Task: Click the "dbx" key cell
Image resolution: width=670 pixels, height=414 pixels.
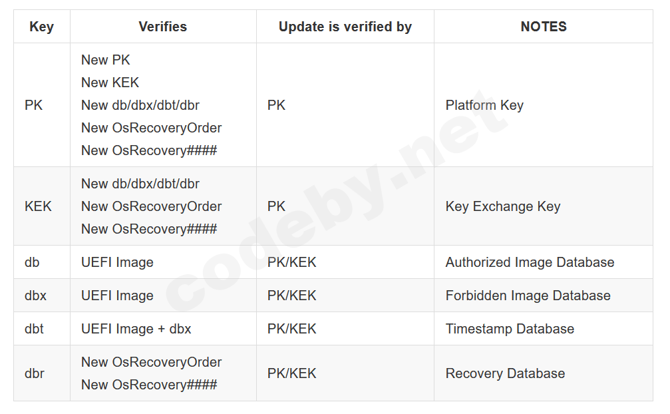Action: (35, 296)
